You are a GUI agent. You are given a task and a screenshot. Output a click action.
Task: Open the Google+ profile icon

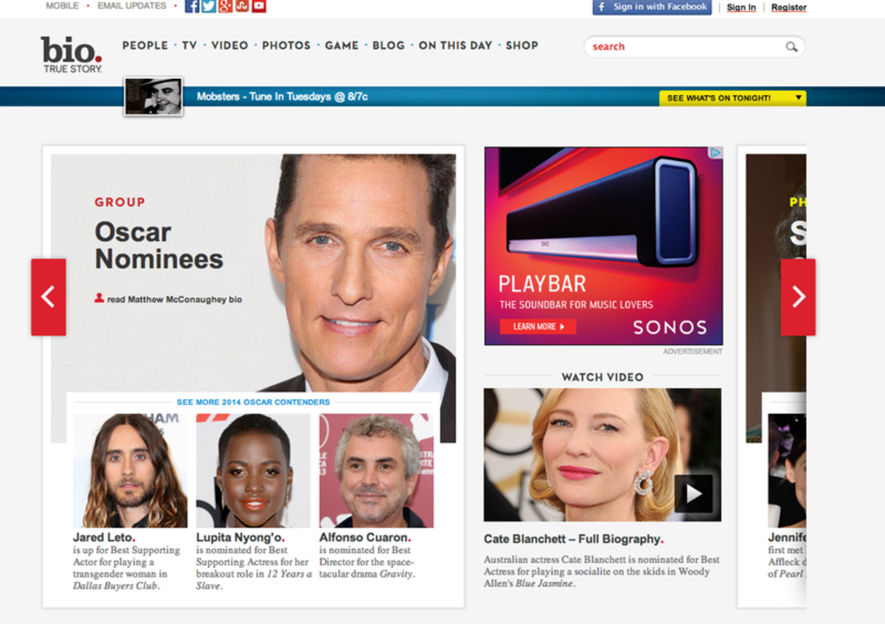tap(225, 6)
